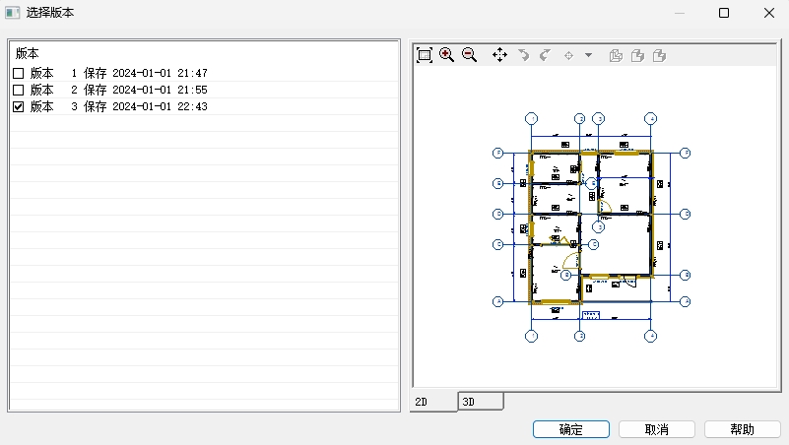Check the box for 版本 2
This screenshot has width=789, height=445.
coord(18,90)
